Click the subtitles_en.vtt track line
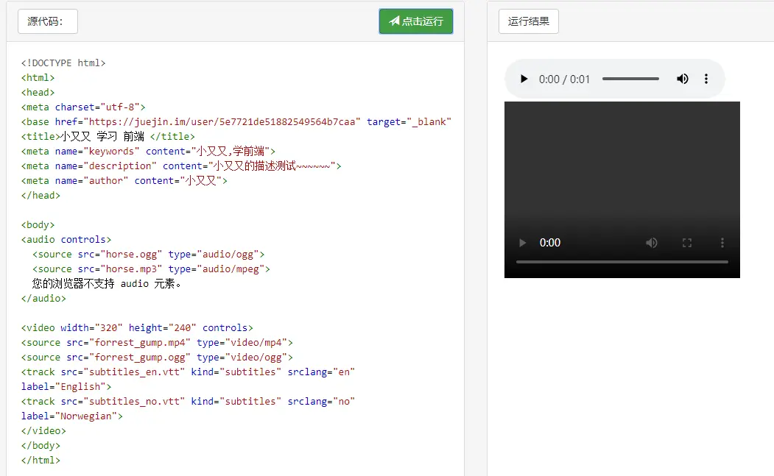 click(188, 372)
